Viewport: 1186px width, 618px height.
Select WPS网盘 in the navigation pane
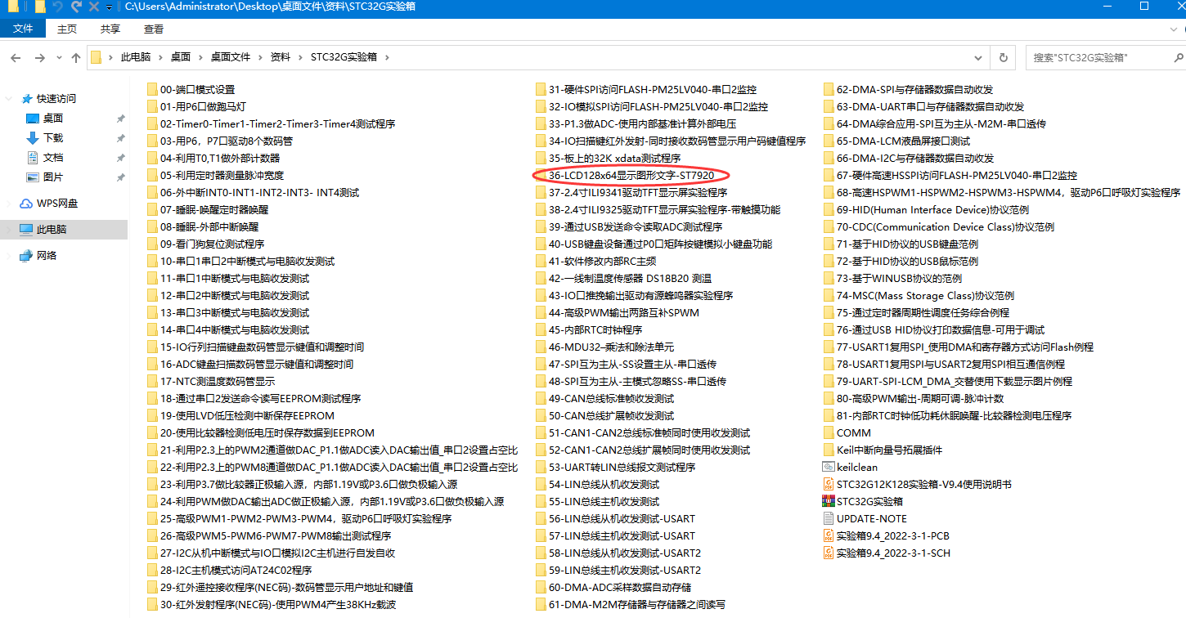point(57,204)
